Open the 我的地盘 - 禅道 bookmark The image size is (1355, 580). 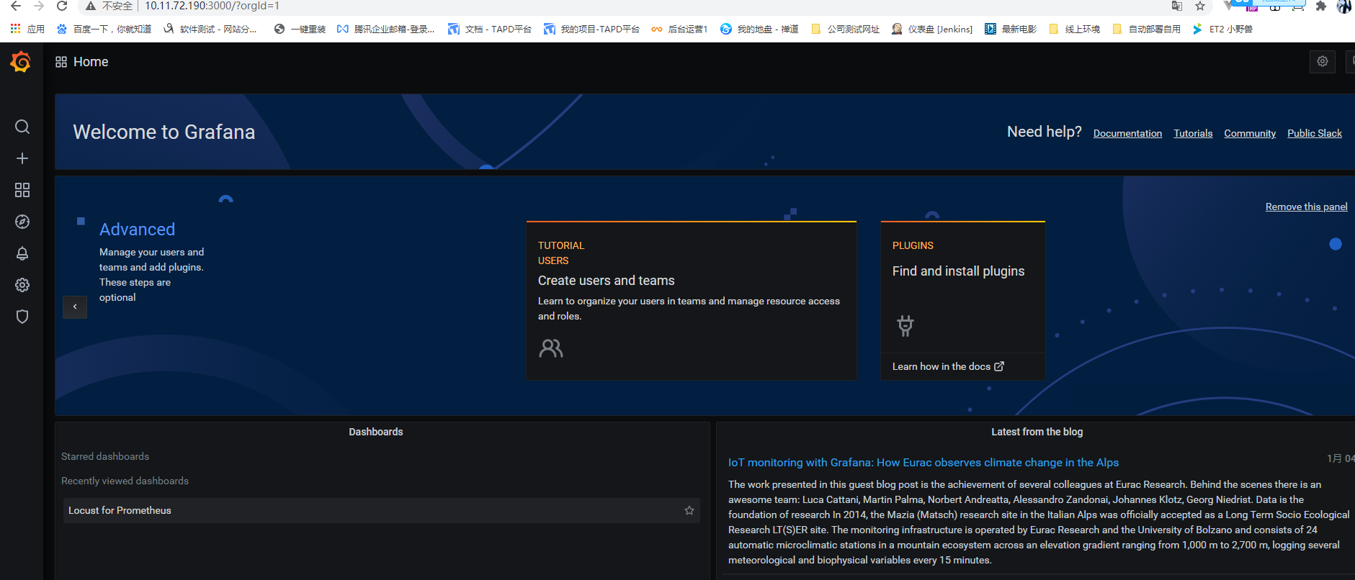pos(759,30)
